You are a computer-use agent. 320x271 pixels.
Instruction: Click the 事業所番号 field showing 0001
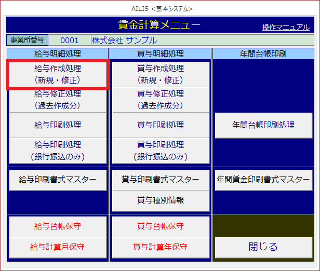[x=70, y=40]
